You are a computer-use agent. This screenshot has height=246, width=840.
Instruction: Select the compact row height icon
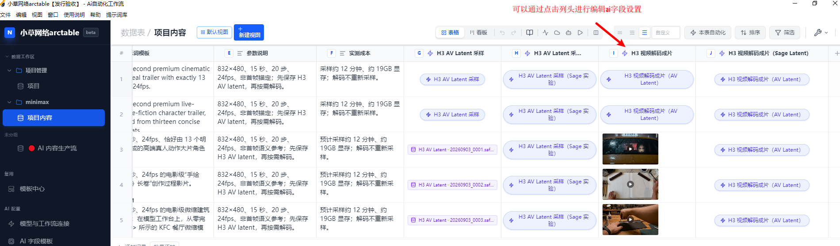620,33
